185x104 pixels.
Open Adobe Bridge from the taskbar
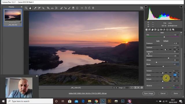coord(109,101)
